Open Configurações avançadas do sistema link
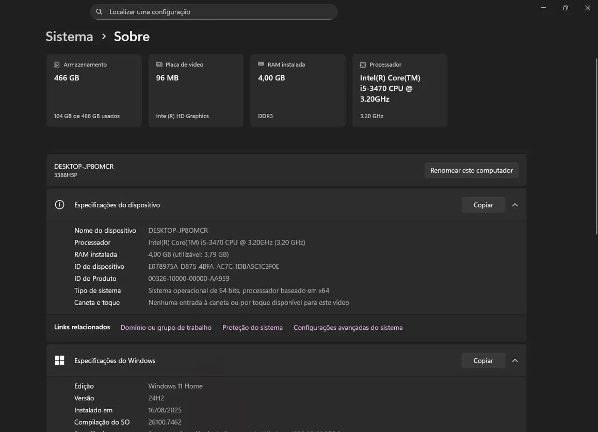598x432 pixels. pyautogui.click(x=348, y=327)
